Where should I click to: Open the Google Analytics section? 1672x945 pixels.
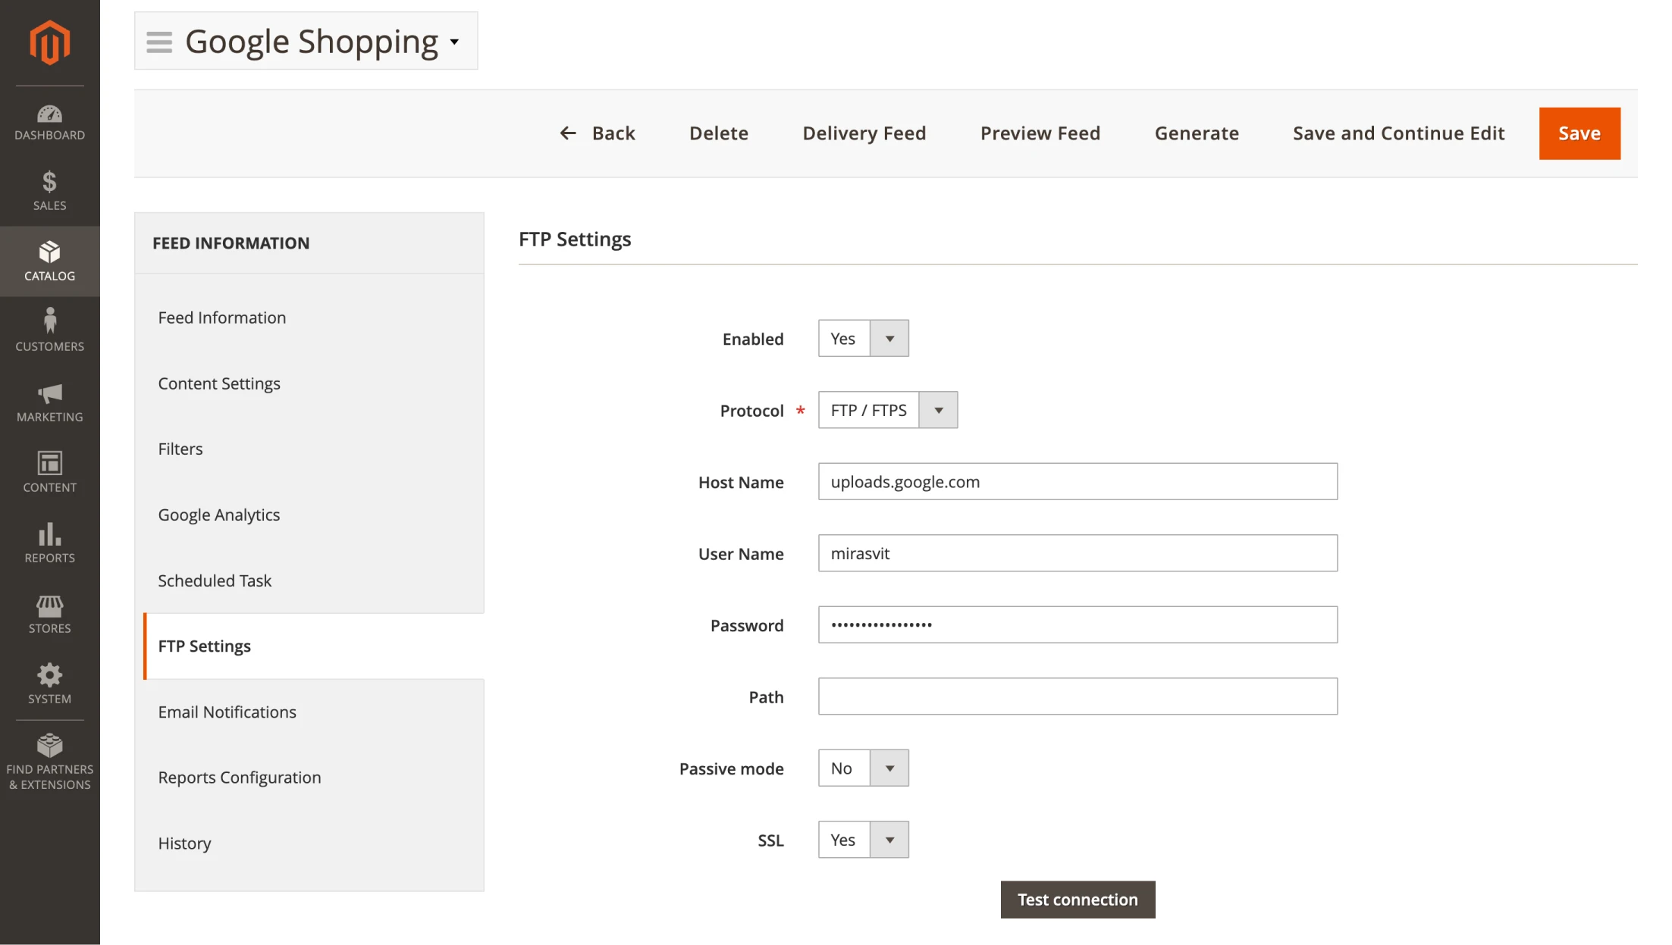(218, 515)
